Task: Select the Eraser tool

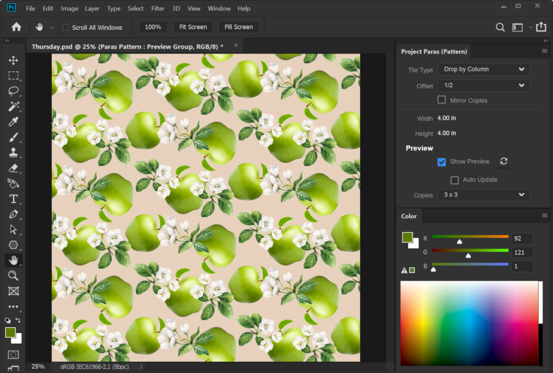Action: click(x=14, y=168)
